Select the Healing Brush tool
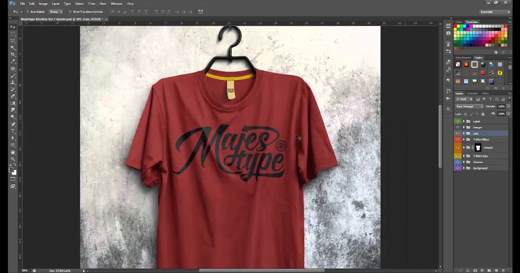The width and height of the screenshot is (520, 273). tap(13, 68)
